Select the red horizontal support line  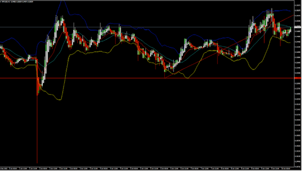click(x=147, y=79)
